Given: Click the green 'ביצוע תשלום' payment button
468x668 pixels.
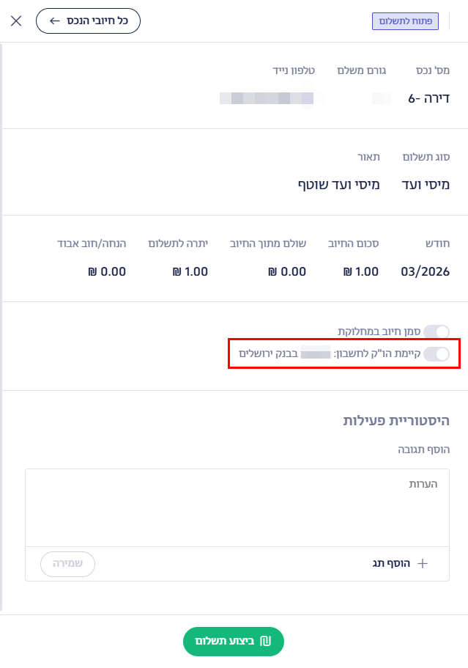Looking at the screenshot, I should (233, 642).
